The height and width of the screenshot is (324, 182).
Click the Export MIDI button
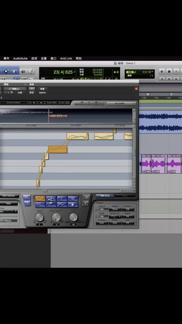tap(52, 103)
